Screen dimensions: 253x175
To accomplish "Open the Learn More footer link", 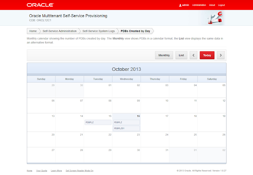I will pyautogui.click(x=56, y=171).
